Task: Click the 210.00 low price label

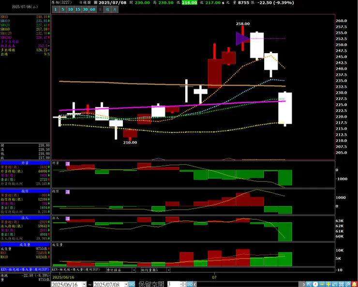Action: pyautogui.click(x=130, y=143)
